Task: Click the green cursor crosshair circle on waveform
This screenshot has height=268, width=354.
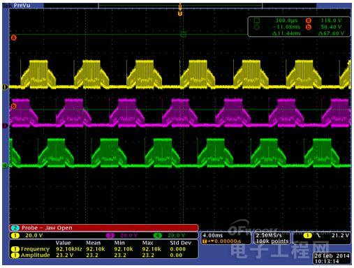Action: 184,35
